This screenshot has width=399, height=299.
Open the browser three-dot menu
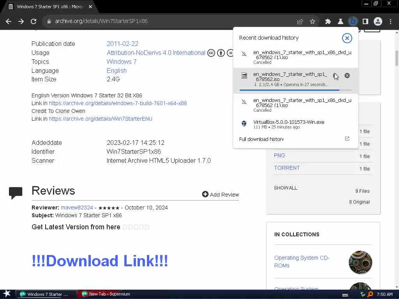click(x=390, y=22)
